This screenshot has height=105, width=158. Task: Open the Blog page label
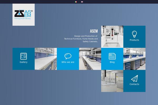(112, 62)
